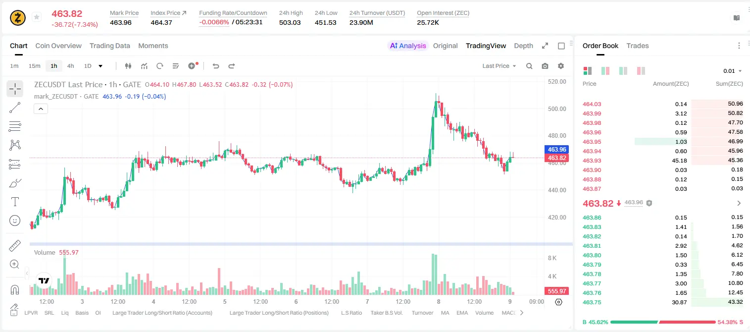This screenshot has width=750, height=332.
Task: Switch to the Trading Data tab
Action: click(x=110, y=46)
